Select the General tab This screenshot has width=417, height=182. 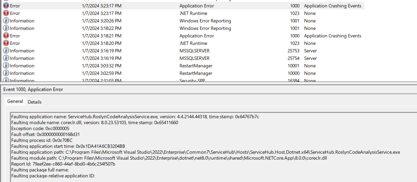[15, 101]
